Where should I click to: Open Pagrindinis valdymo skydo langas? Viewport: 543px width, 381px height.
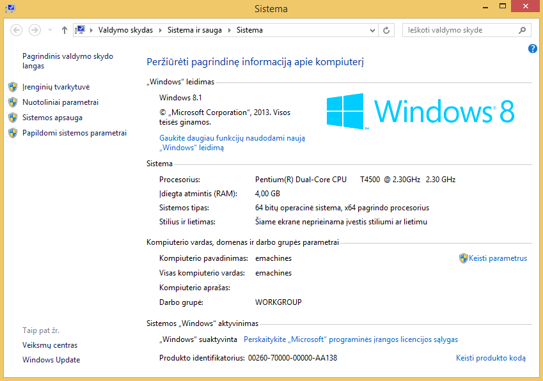click(68, 61)
